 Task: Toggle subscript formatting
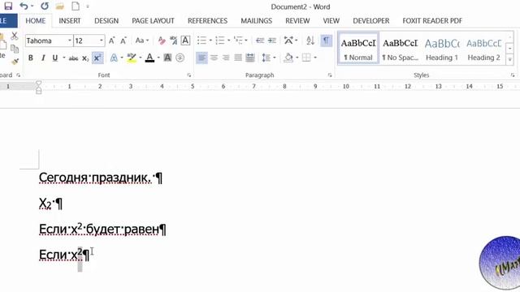[85, 58]
